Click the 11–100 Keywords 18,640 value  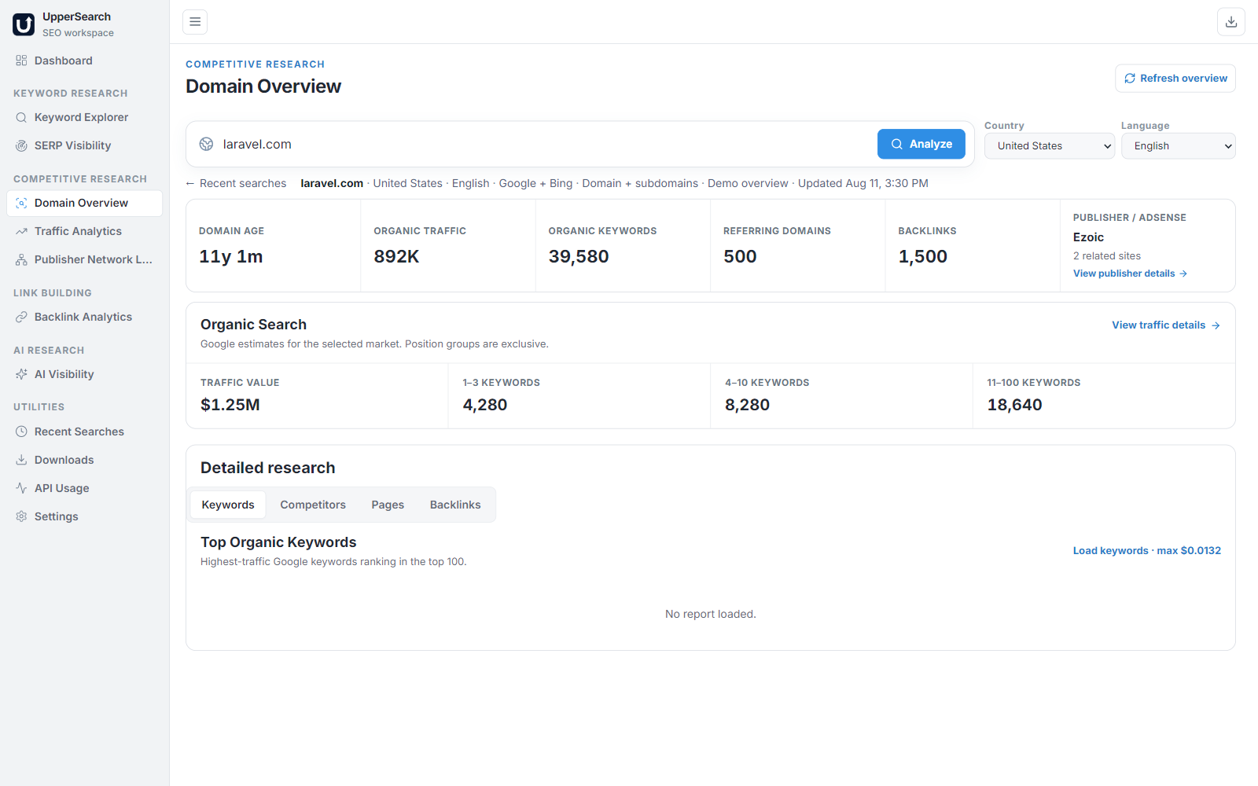tap(1014, 405)
